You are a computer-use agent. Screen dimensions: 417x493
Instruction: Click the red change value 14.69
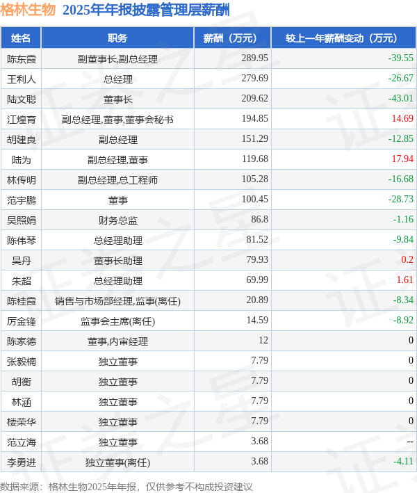coord(402,119)
